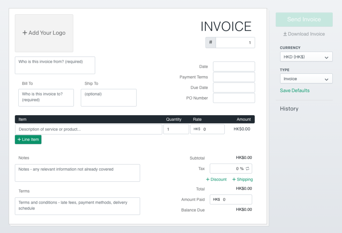Click the tax type swap icon
The image size is (342, 233).
(x=247, y=169)
